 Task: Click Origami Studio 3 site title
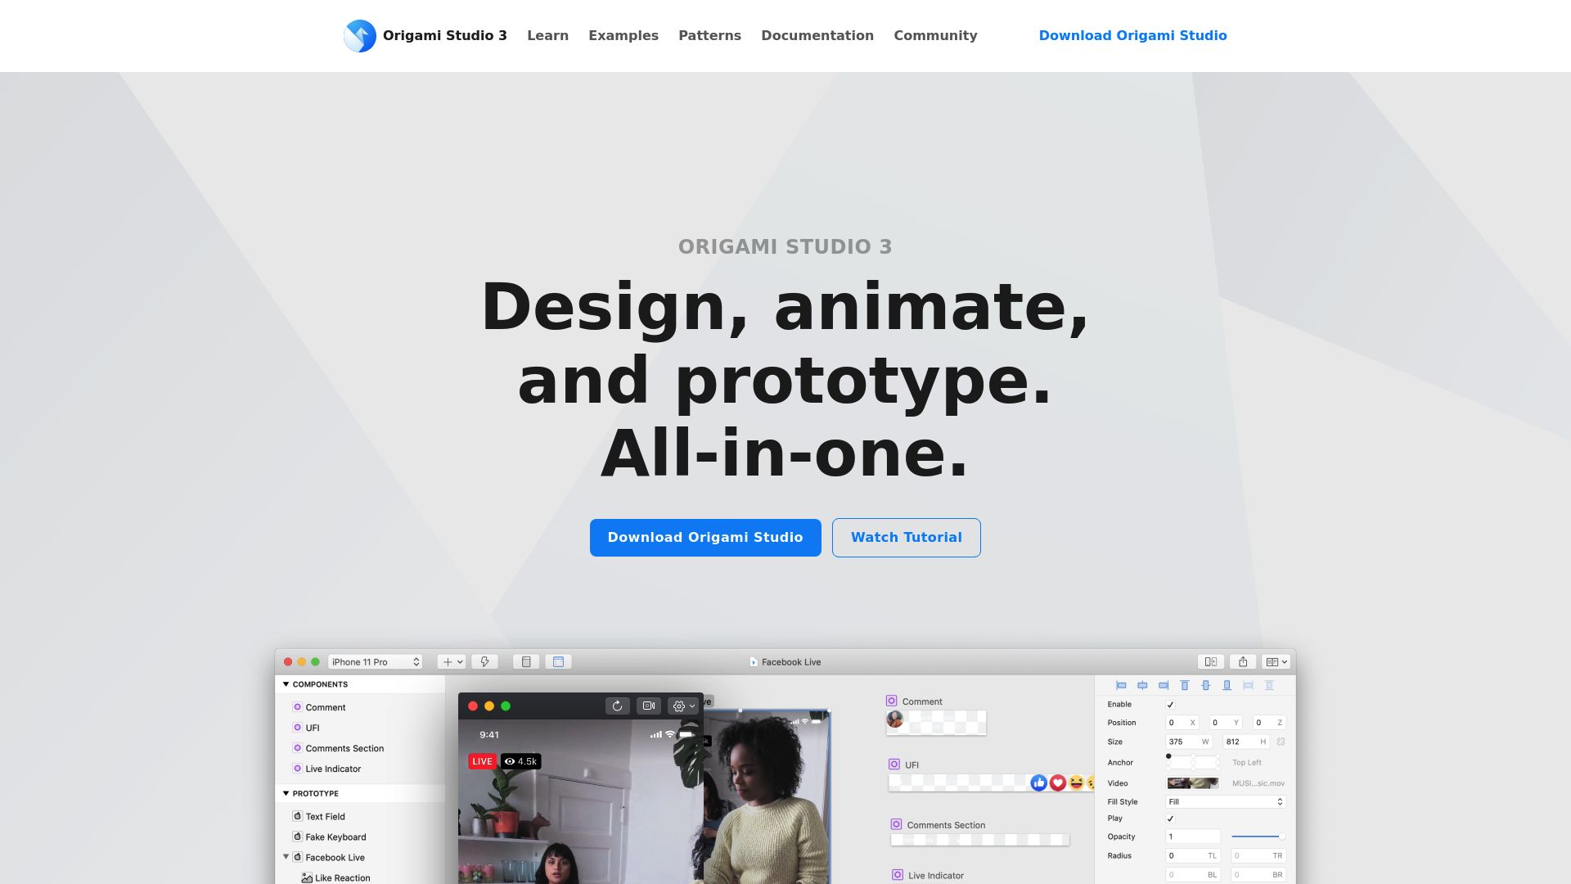(x=445, y=36)
